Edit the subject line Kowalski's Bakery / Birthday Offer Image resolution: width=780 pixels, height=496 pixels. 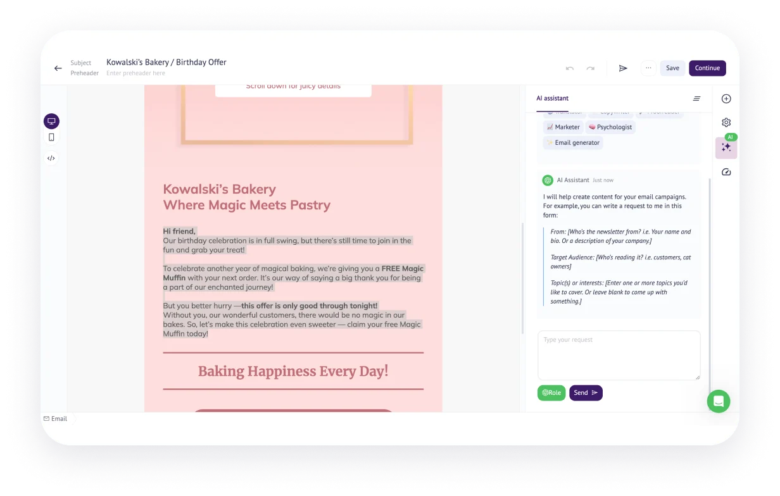coord(167,63)
